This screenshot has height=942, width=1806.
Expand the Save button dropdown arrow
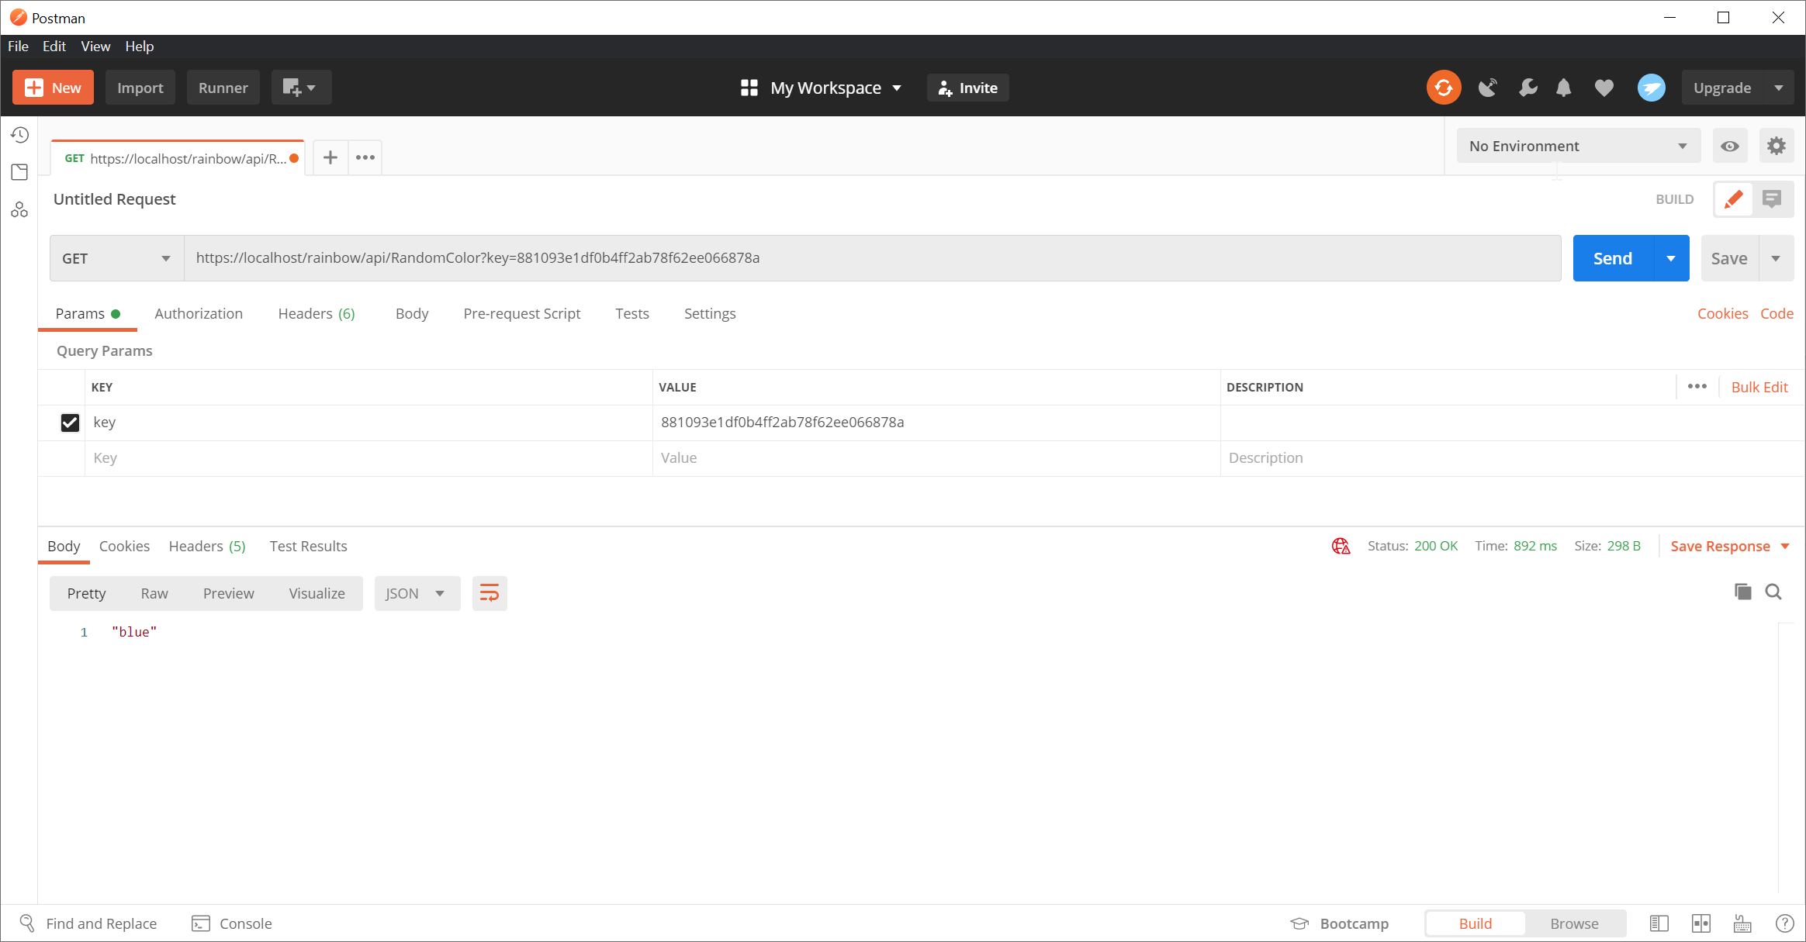pyautogui.click(x=1776, y=258)
